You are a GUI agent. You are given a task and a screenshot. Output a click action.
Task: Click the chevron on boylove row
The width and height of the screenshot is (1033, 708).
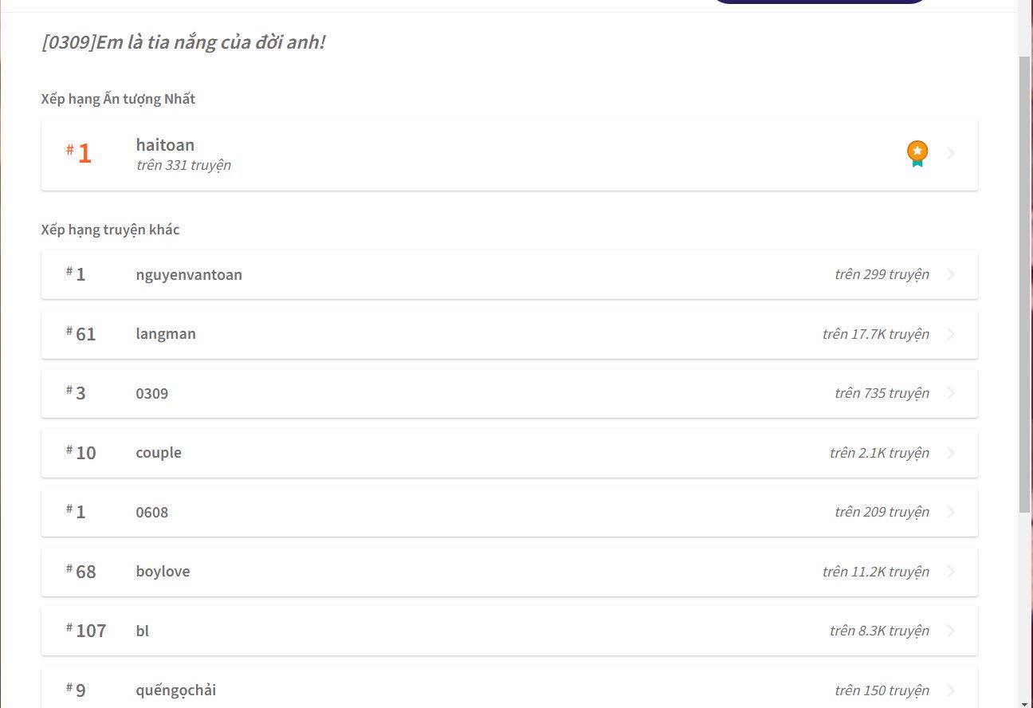tap(950, 572)
